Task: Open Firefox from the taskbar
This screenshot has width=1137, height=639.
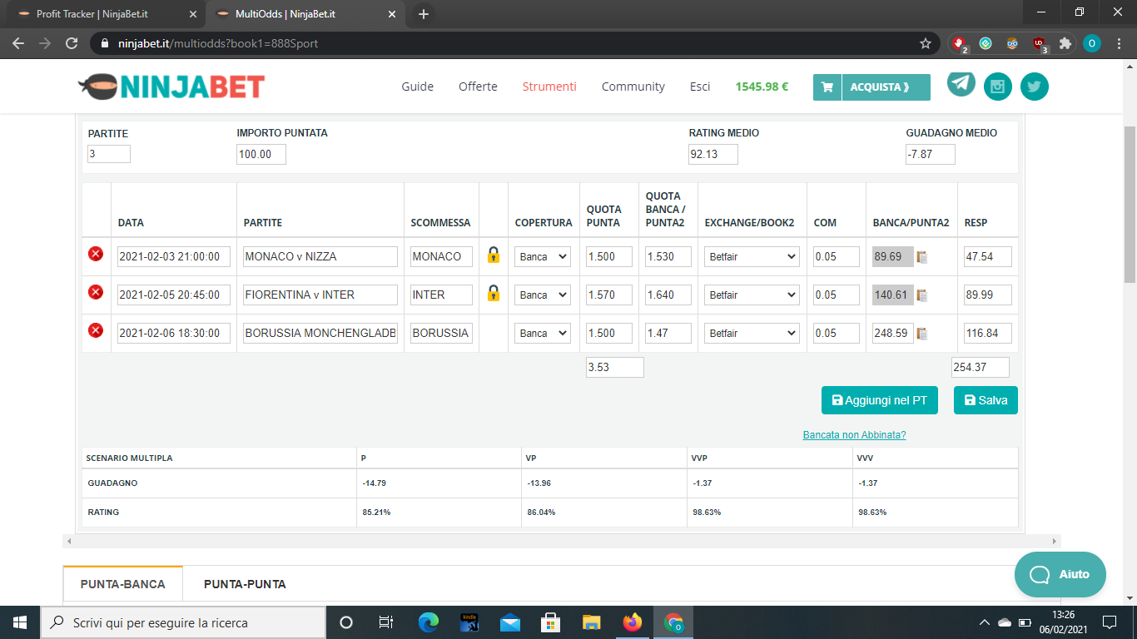Action: pos(633,622)
